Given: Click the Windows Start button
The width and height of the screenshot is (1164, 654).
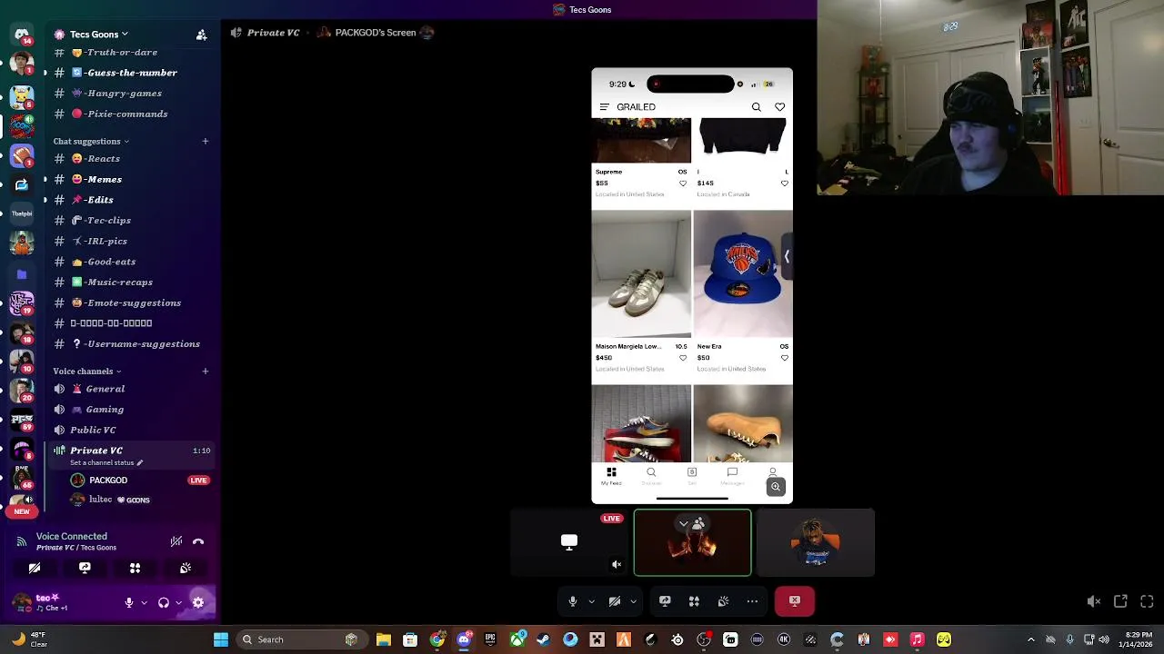Looking at the screenshot, I should 221,639.
